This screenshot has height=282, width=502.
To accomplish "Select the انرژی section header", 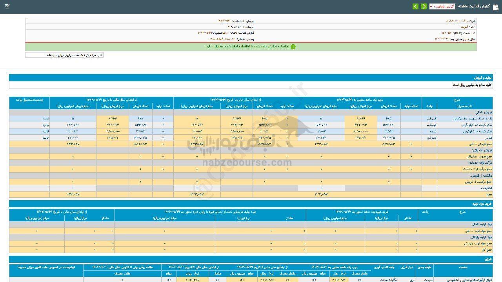I will [488, 259].
